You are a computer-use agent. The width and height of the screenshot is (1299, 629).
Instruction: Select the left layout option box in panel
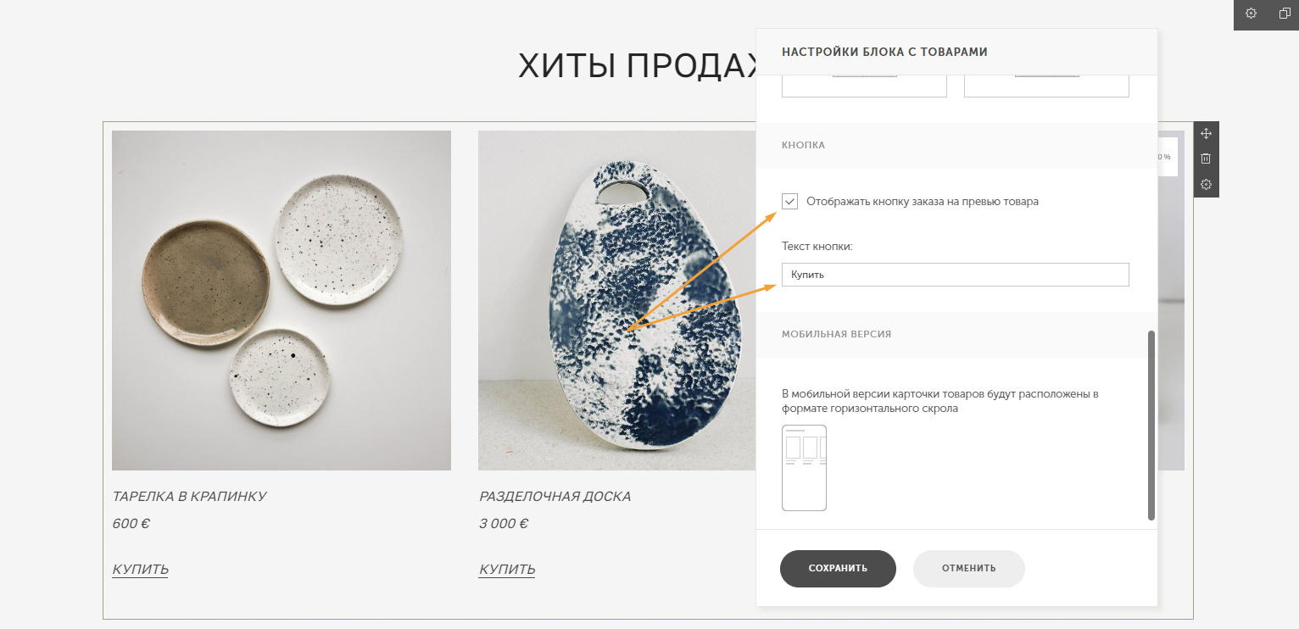(864, 86)
